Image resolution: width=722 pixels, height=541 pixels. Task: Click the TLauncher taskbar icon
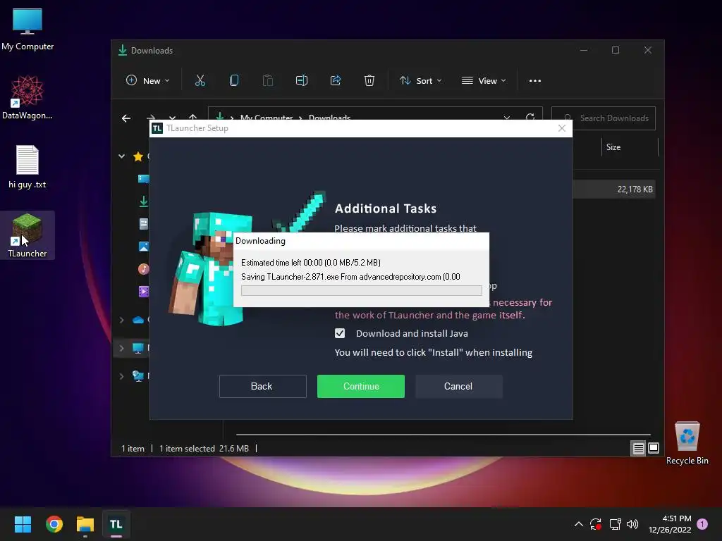pos(116,524)
